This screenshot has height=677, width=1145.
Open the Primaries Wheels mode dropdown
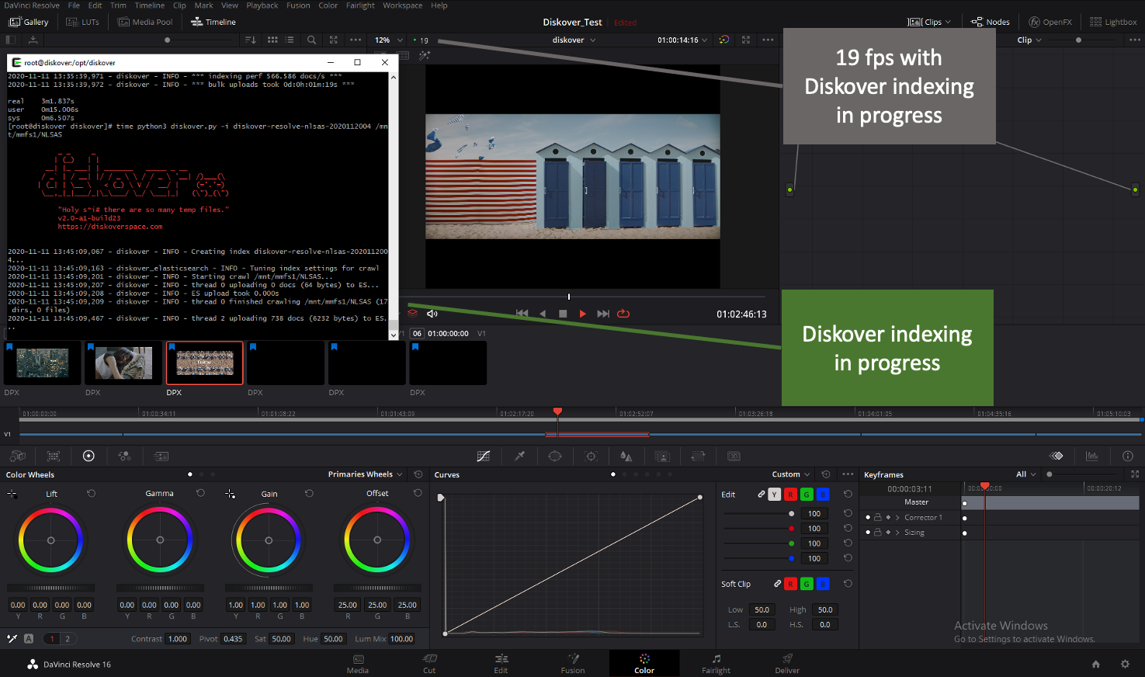point(365,474)
